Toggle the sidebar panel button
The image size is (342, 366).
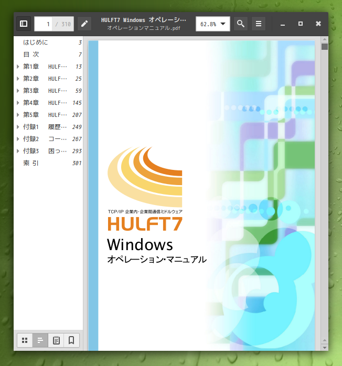click(24, 24)
